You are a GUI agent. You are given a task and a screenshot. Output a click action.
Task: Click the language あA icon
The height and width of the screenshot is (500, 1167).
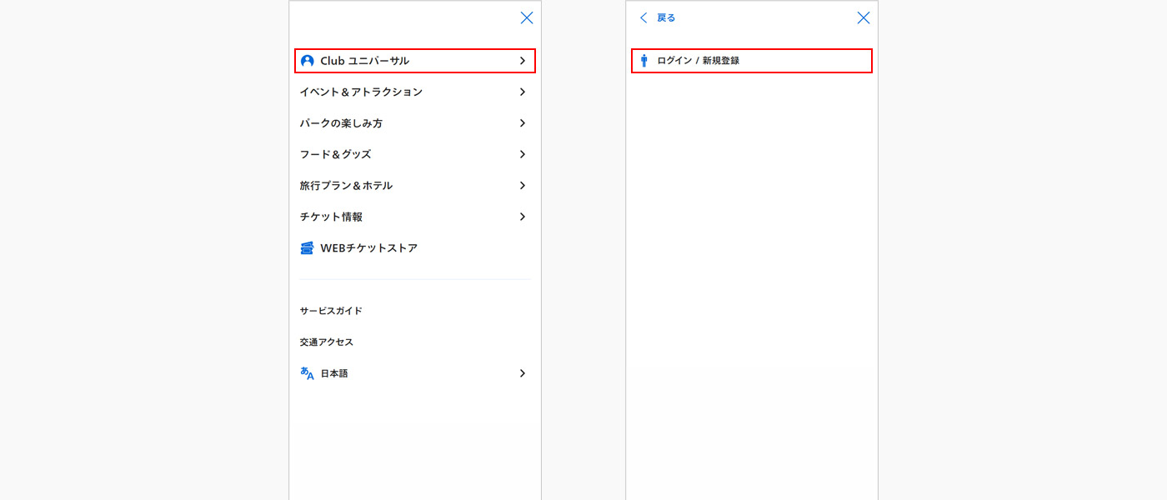pyautogui.click(x=307, y=373)
